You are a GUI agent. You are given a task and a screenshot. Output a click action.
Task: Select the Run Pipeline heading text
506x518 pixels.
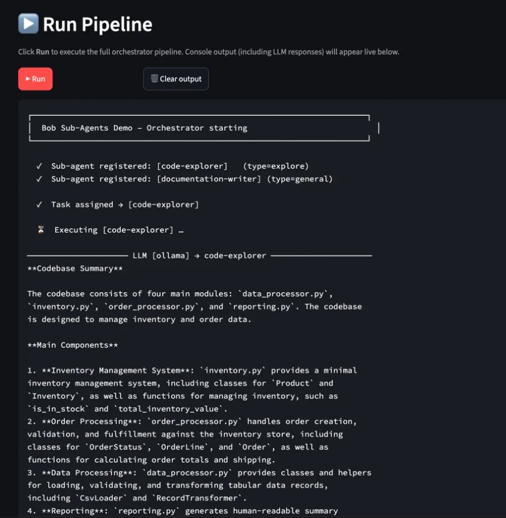tap(98, 24)
